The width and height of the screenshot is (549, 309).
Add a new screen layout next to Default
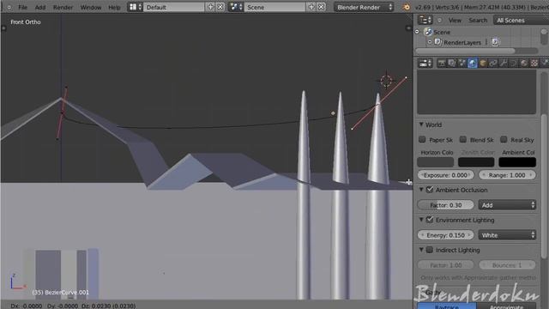pyautogui.click(x=210, y=7)
